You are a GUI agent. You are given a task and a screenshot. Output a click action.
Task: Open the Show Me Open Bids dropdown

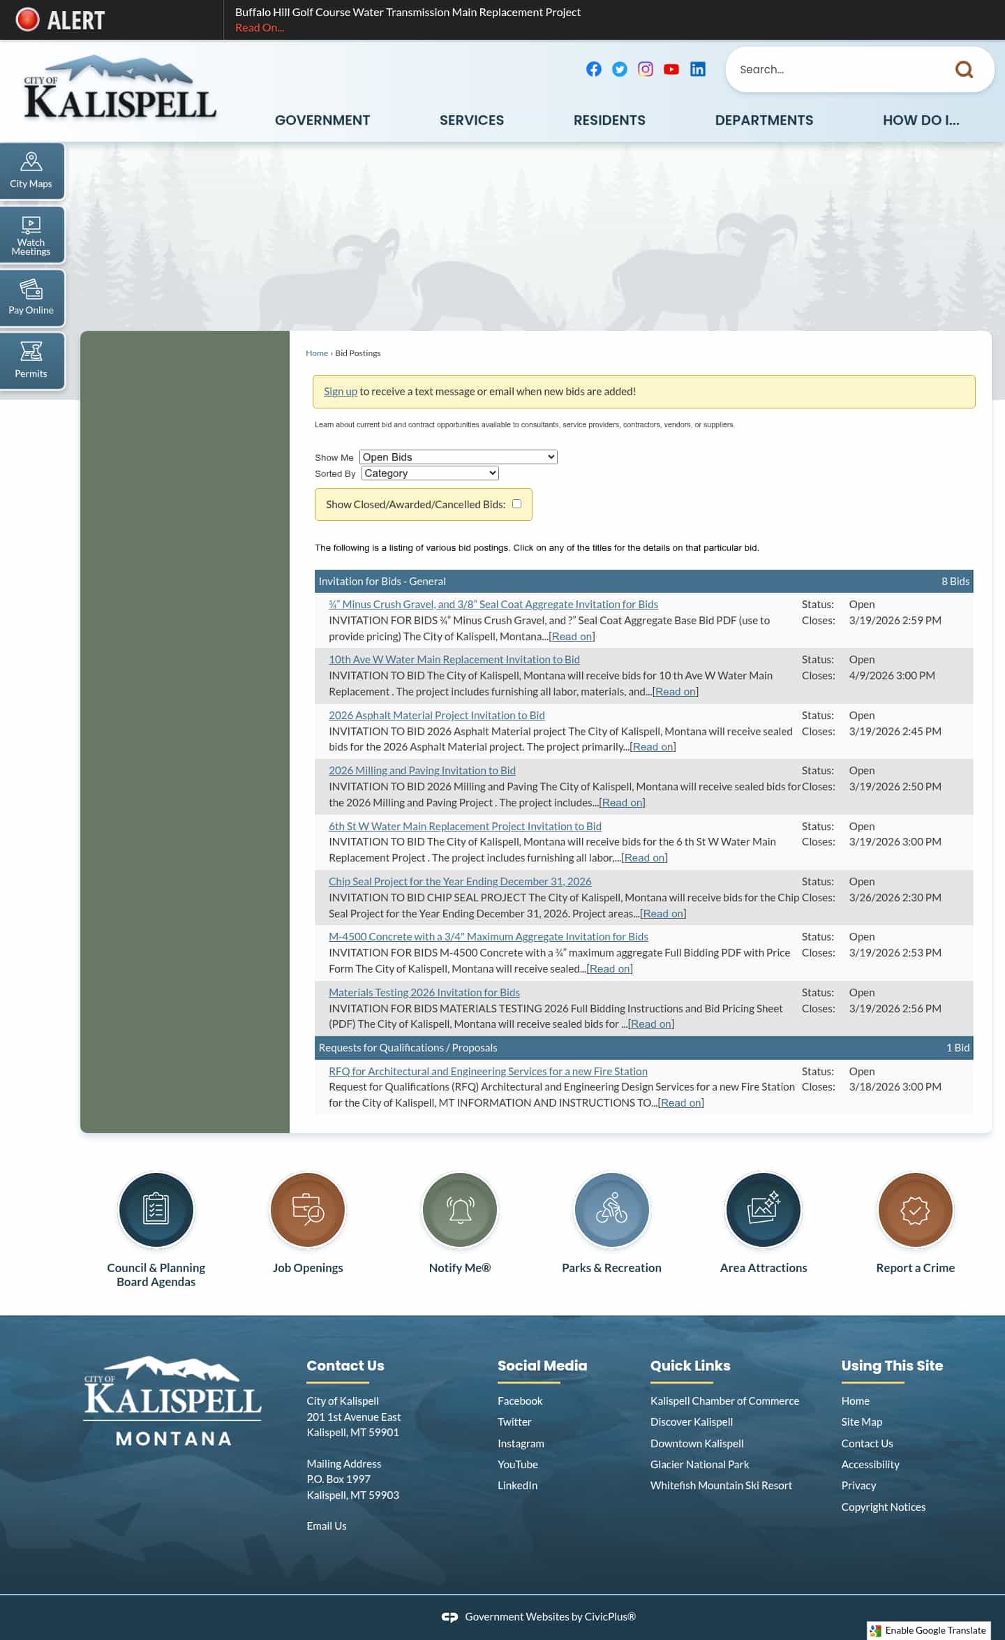pyautogui.click(x=459, y=457)
